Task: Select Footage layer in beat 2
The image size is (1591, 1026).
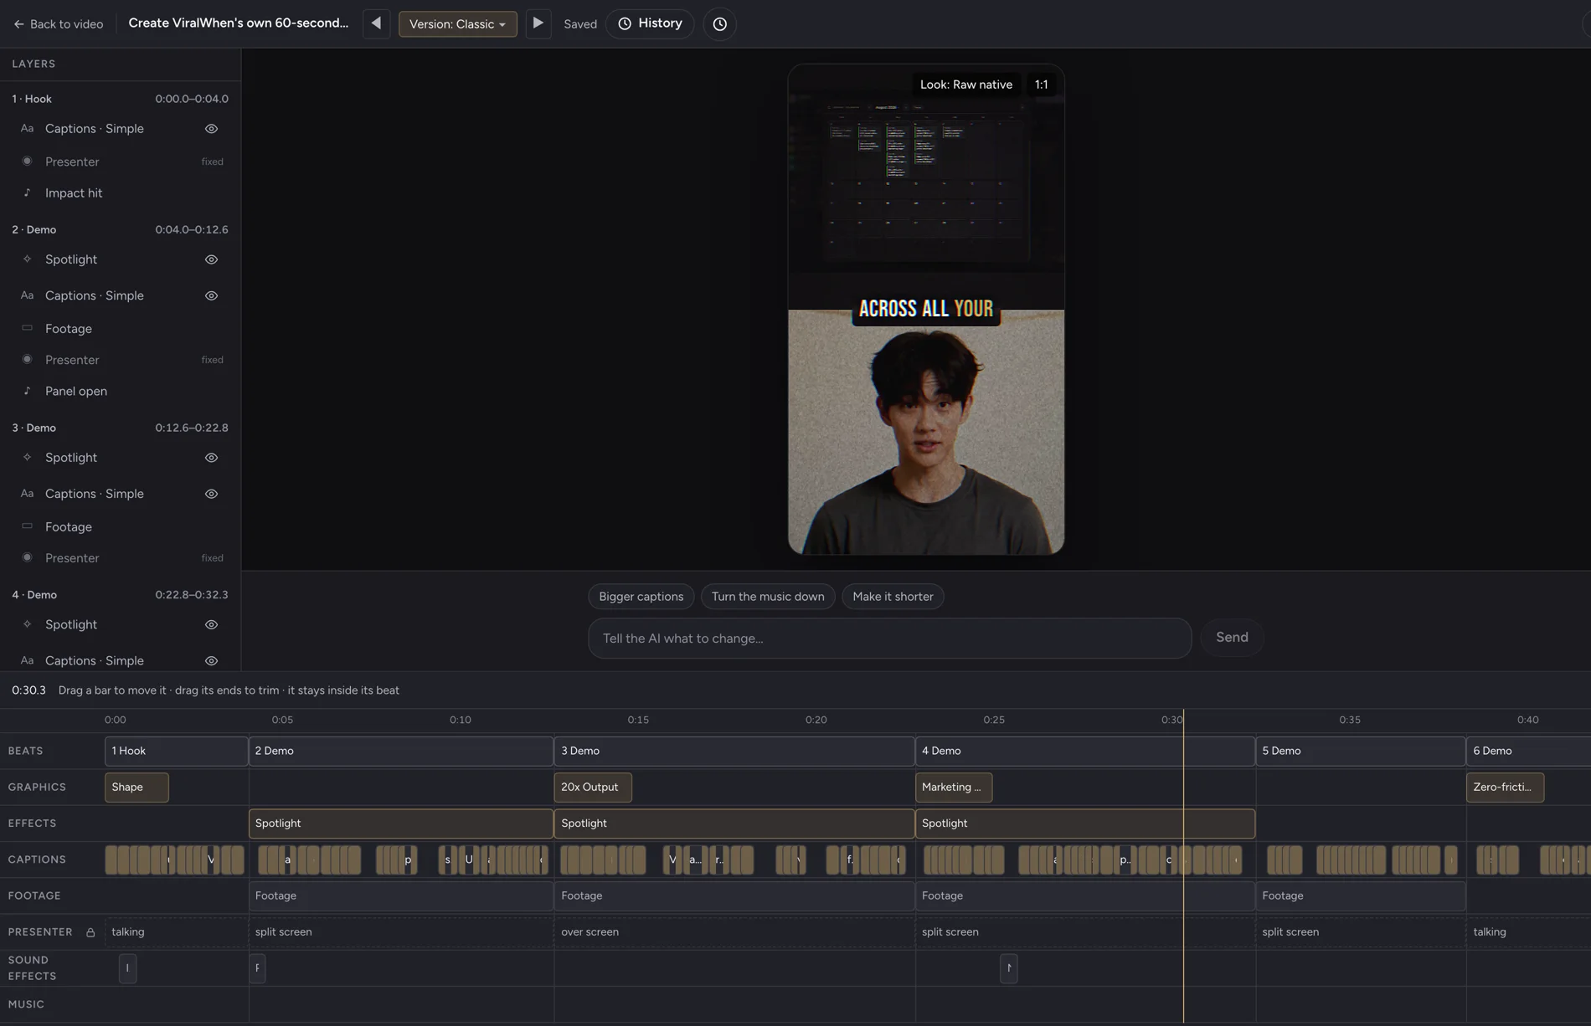Action: (x=120, y=329)
